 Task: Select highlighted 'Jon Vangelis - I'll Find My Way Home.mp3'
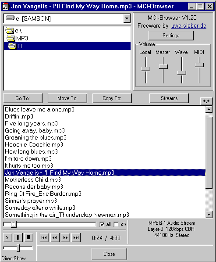[x=105, y=172]
